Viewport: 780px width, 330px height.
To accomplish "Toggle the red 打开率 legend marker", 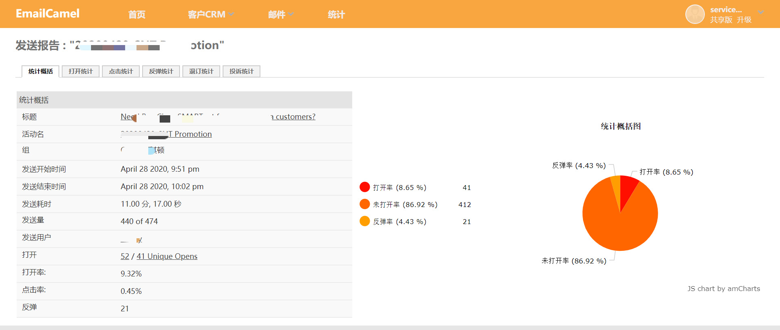I will tap(365, 187).
